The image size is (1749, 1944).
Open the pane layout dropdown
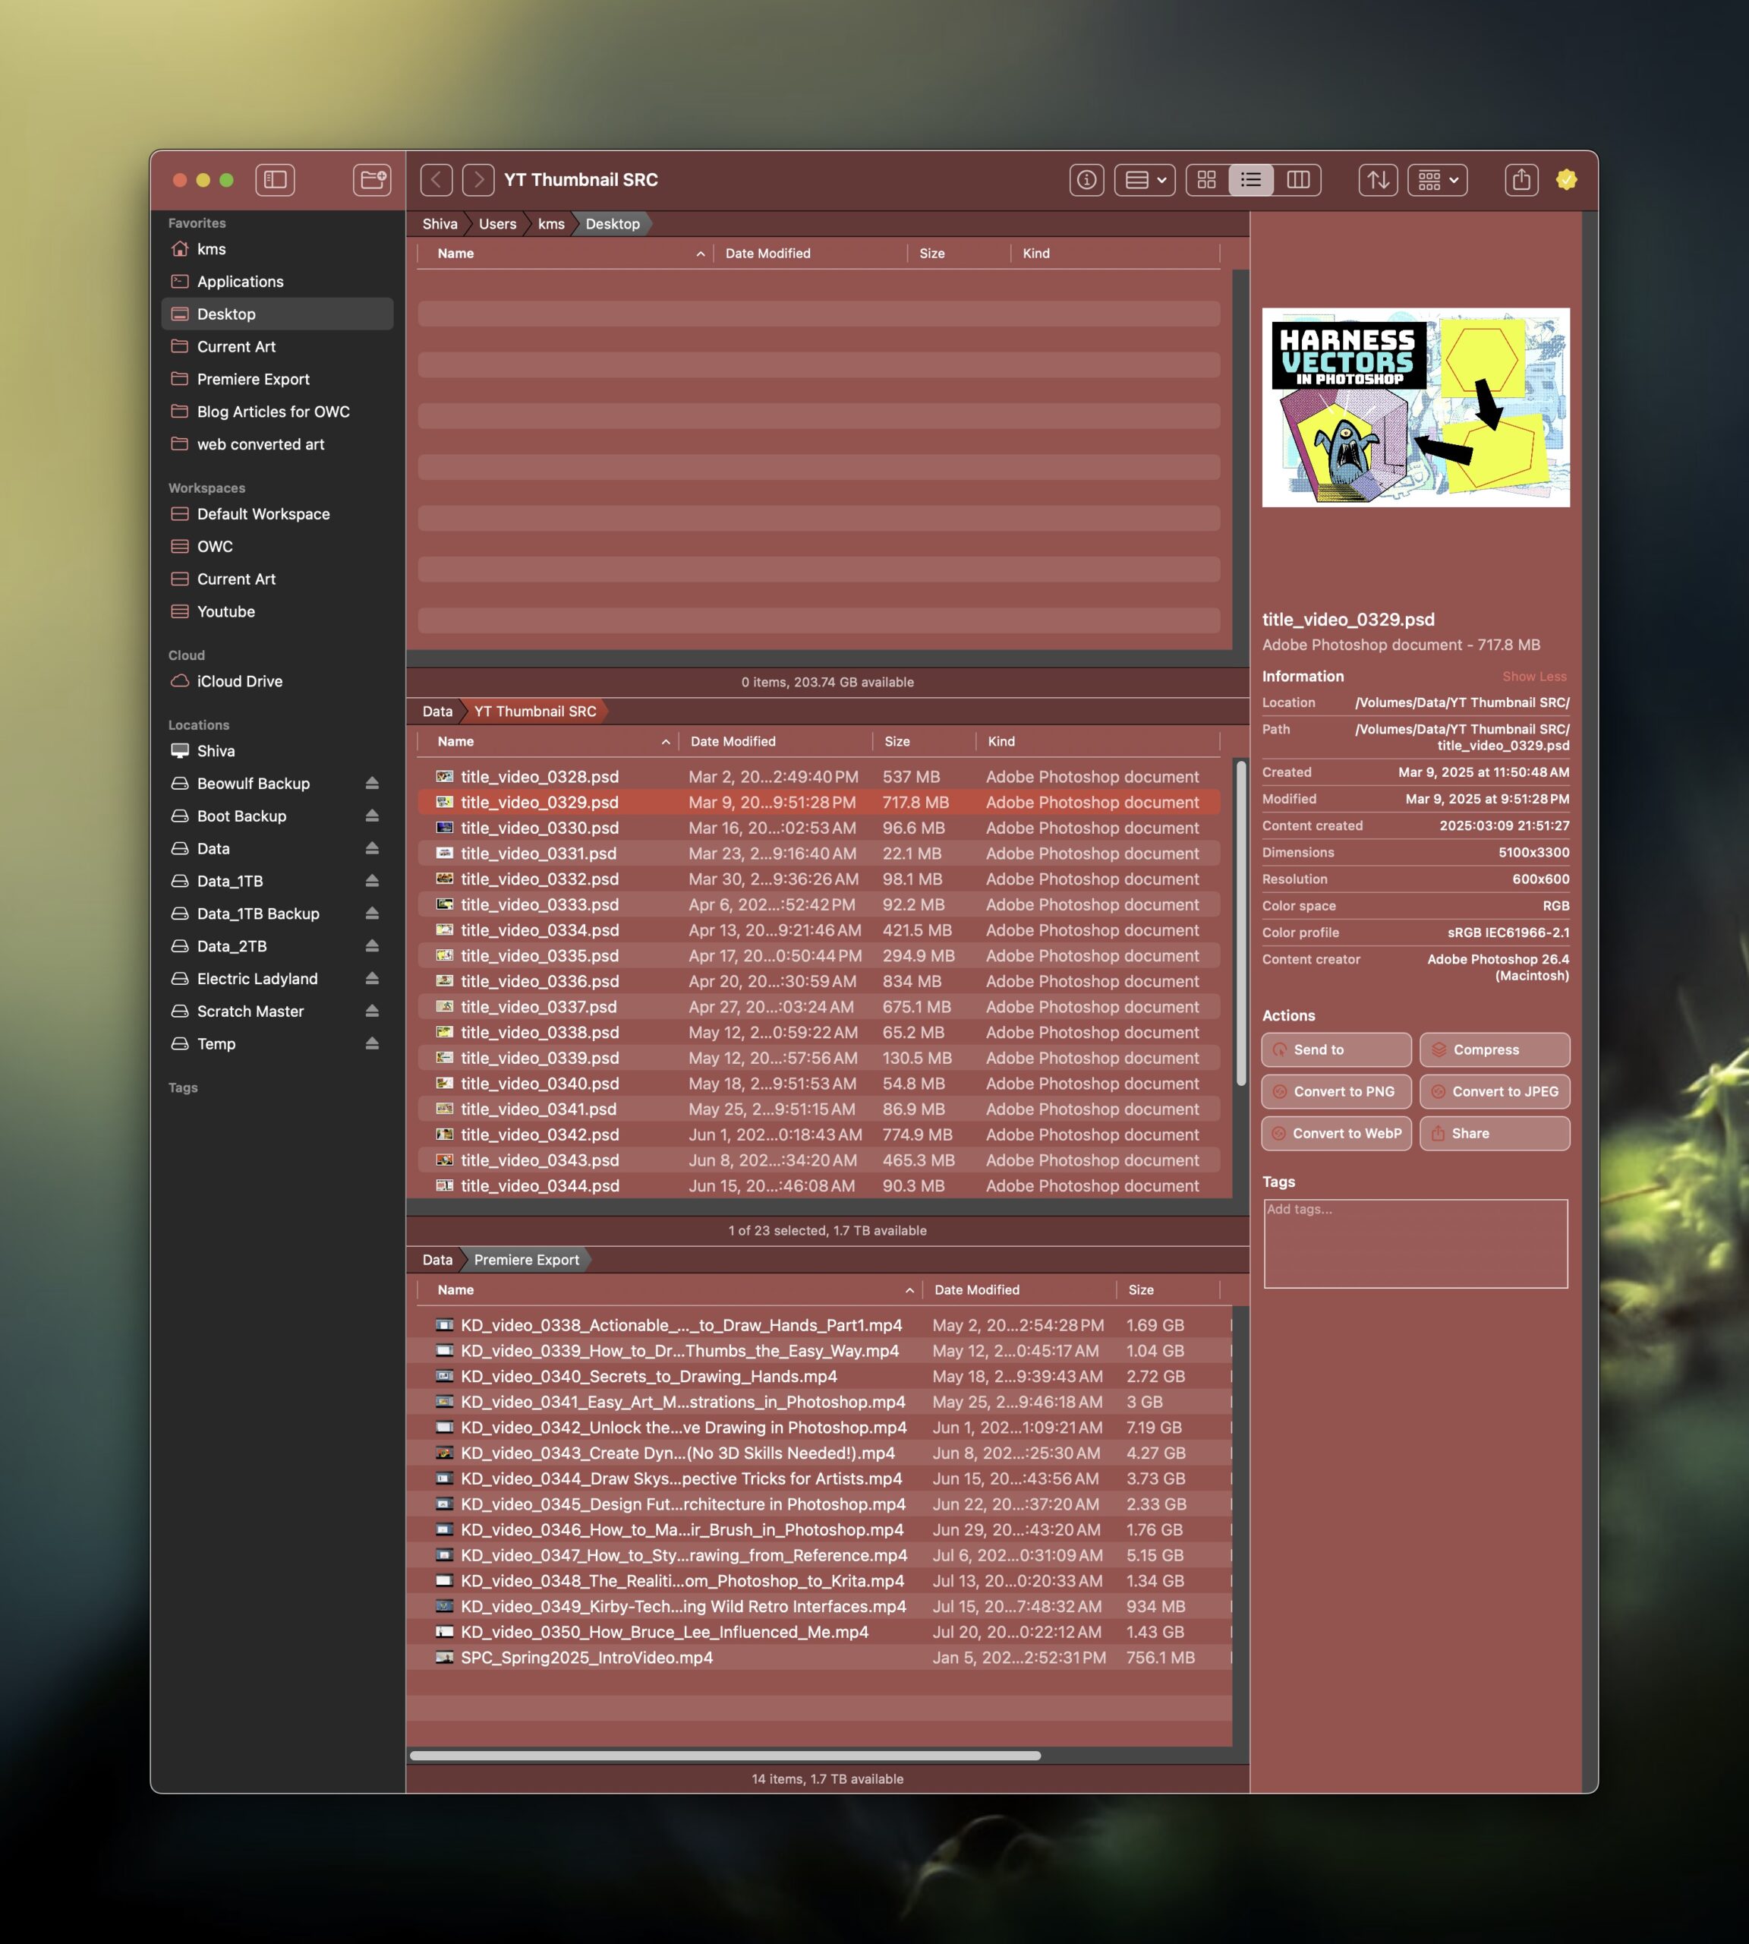coord(1145,180)
